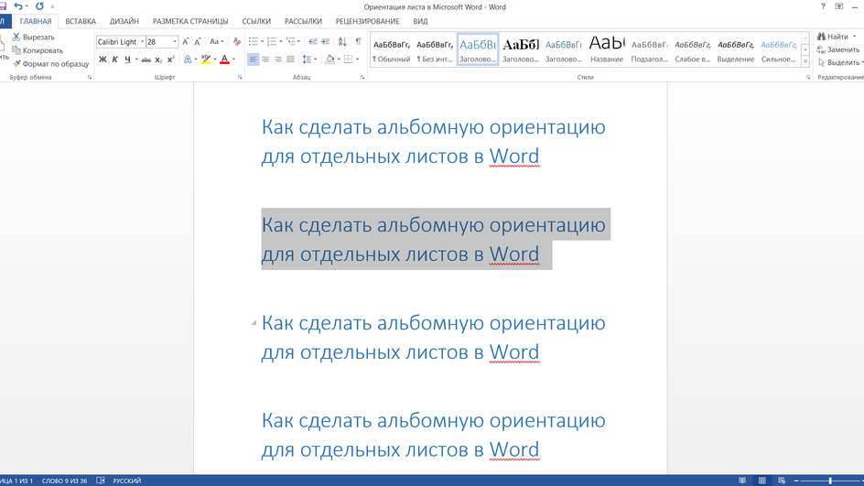Open text effects (glowing A) button
Screen dimensions: 864x486
tap(188, 59)
